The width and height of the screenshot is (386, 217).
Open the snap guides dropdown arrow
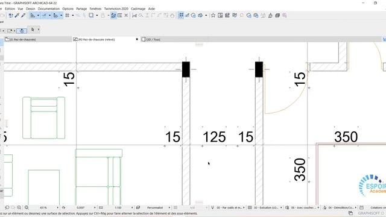tap(49, 15)
